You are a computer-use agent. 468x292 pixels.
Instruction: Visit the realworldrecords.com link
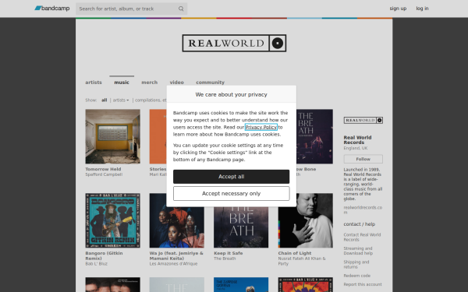pos(363,209)
